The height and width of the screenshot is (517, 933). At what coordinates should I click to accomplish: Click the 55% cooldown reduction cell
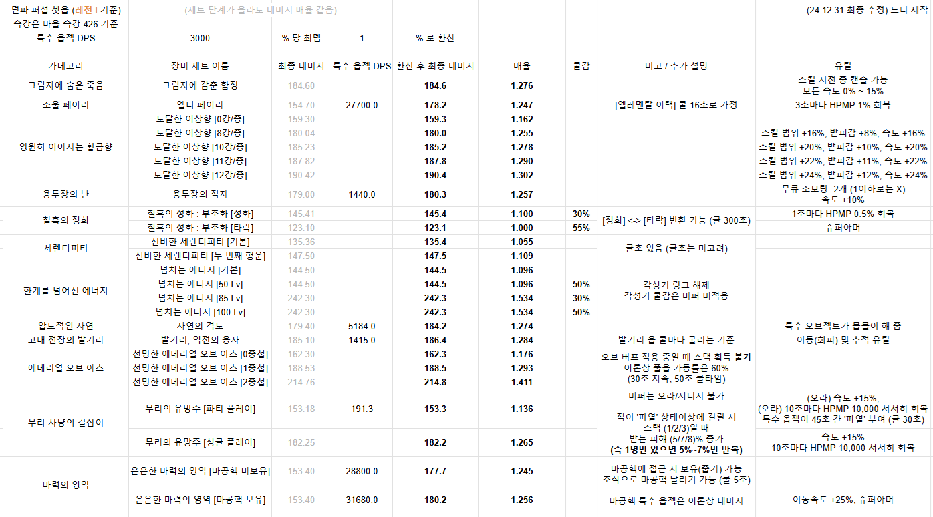point(581,228)
